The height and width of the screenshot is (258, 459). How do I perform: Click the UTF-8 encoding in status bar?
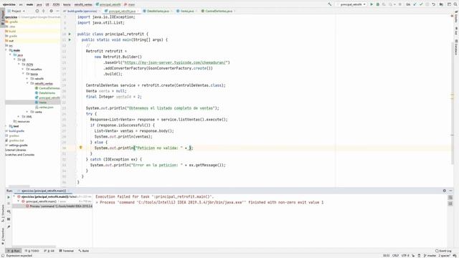point(405,256)
